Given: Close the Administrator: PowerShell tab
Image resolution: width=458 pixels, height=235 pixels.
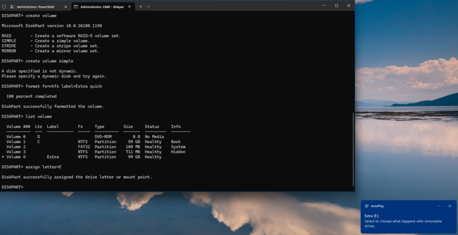Looking at the screenshot, I should [x=65, y=7].
